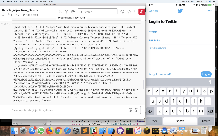Open the Help menu
218x136 pixels.
(51, 1)
